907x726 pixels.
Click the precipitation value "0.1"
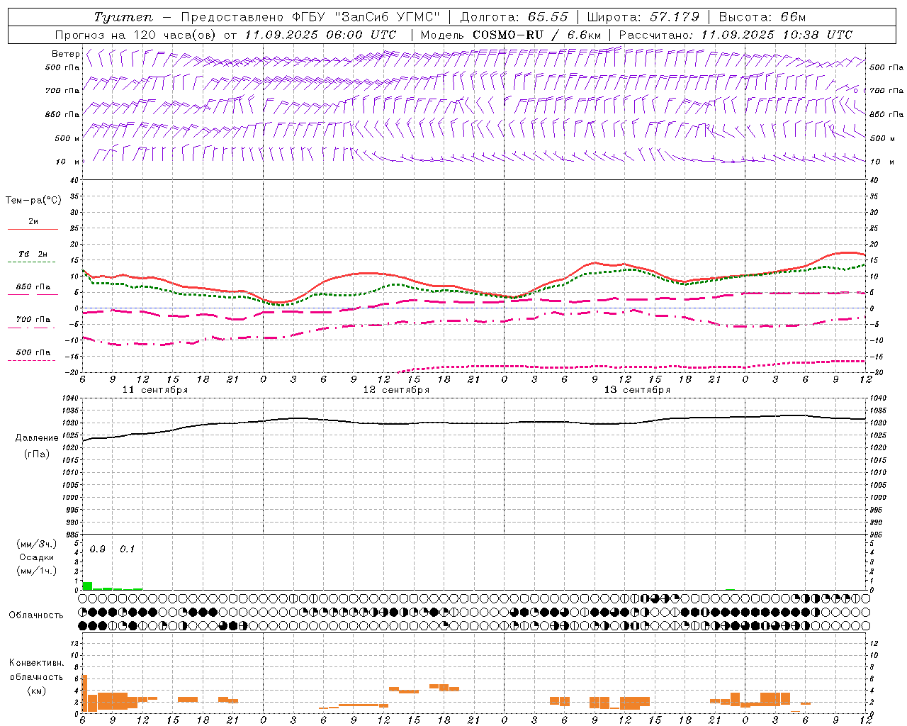click(x=127, y=549)
